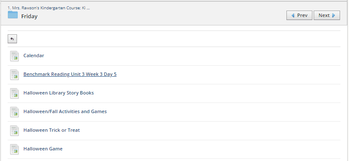Click the right arrow on the Next button

334,15
